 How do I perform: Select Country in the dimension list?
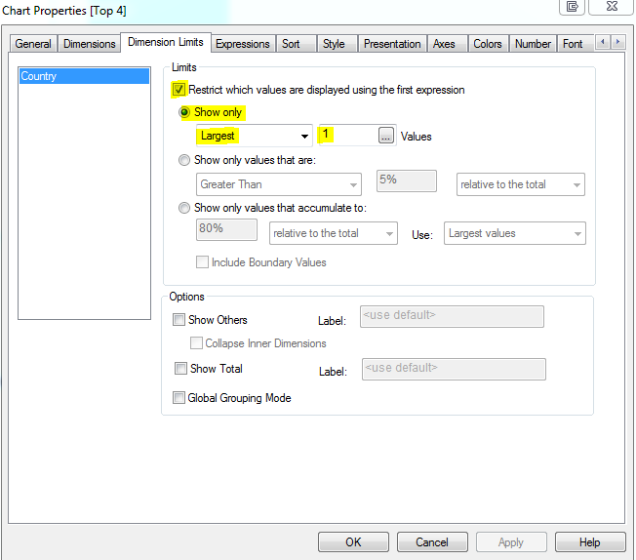(84, 76)
